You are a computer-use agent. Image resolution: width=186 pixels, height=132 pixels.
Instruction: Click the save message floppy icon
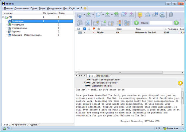tap(155, 15)
